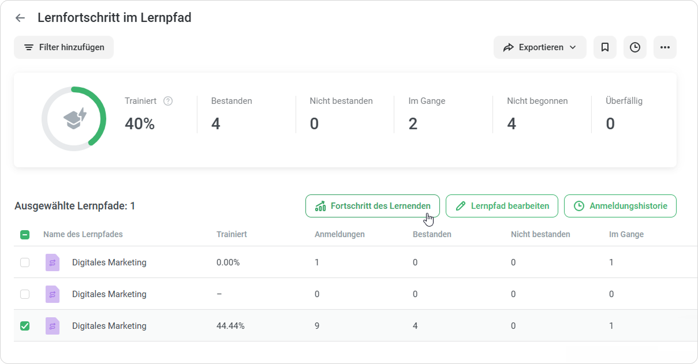Viewport: 698px width, 364px height.
Task: Expand the Exportieren dropdown
Action: coord(540,47)
